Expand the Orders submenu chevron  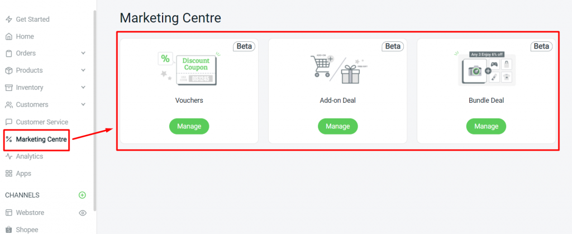tap(83, 53)
